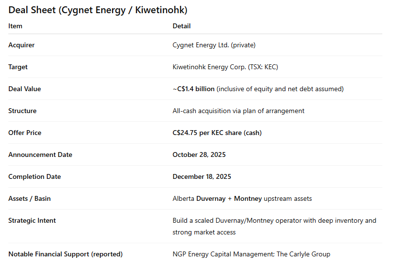Click 'NGP Energy Capital Management' text

[x=224, y=254]
